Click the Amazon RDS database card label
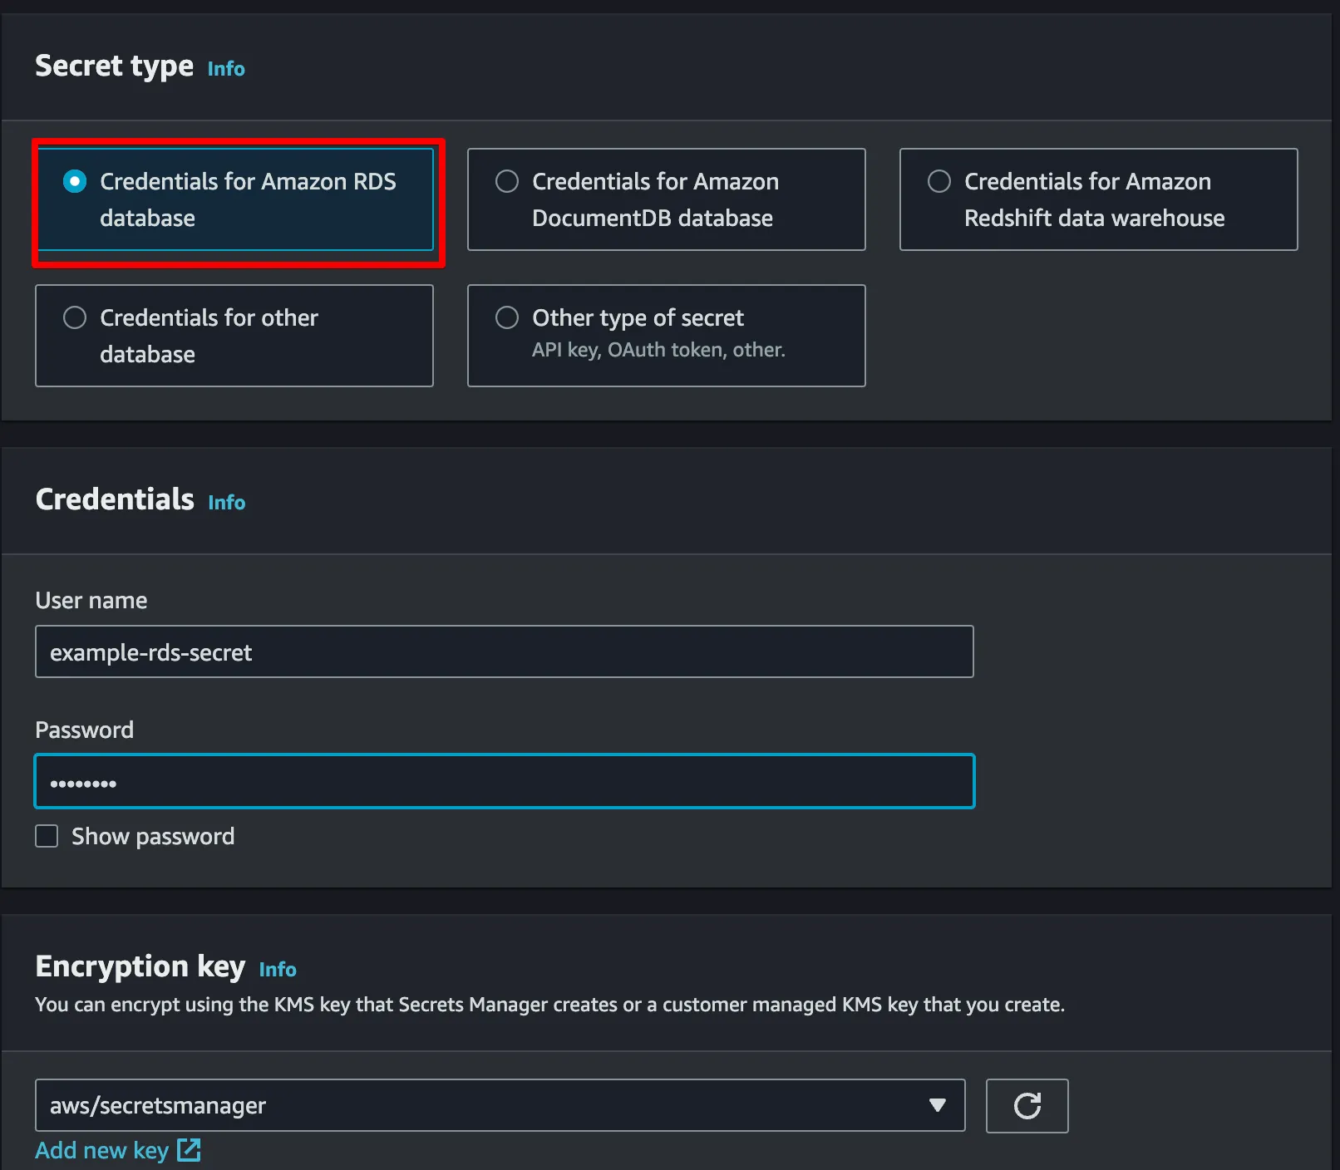This screenshot has height=1170, width=1340. pos(248,199)
